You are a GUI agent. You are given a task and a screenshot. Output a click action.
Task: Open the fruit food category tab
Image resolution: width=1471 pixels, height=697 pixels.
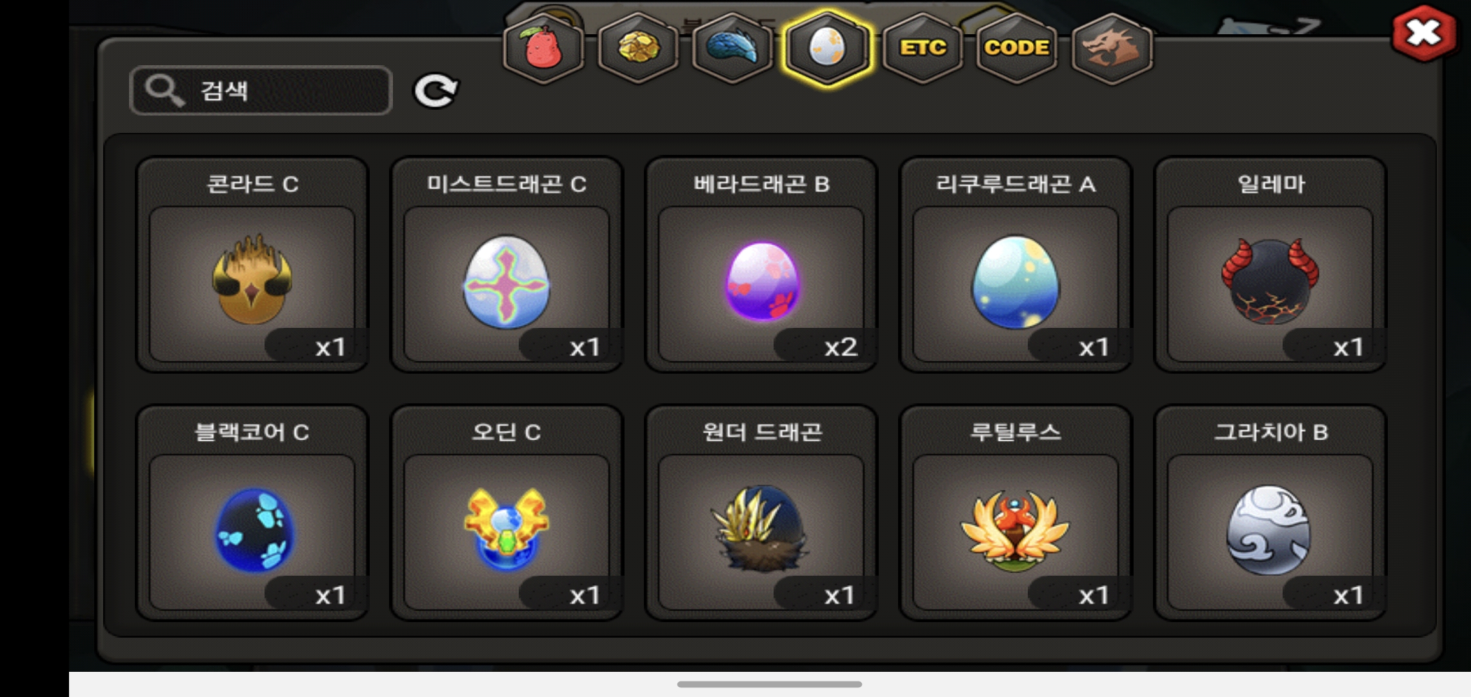coord(543,48)
